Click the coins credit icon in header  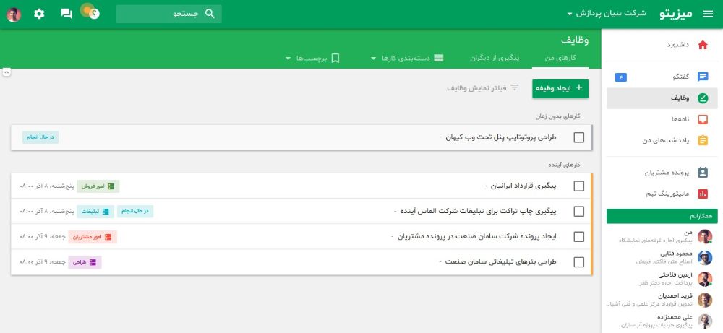coord(90,12)
